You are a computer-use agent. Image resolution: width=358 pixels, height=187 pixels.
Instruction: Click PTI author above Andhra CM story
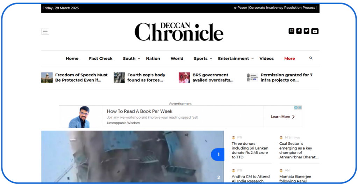click(239, 170)
